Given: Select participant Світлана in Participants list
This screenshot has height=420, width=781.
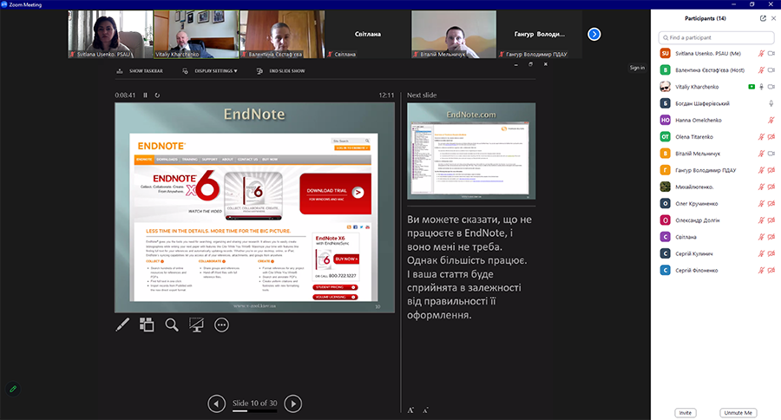Looking at the screenshot, I should point(716,237).
